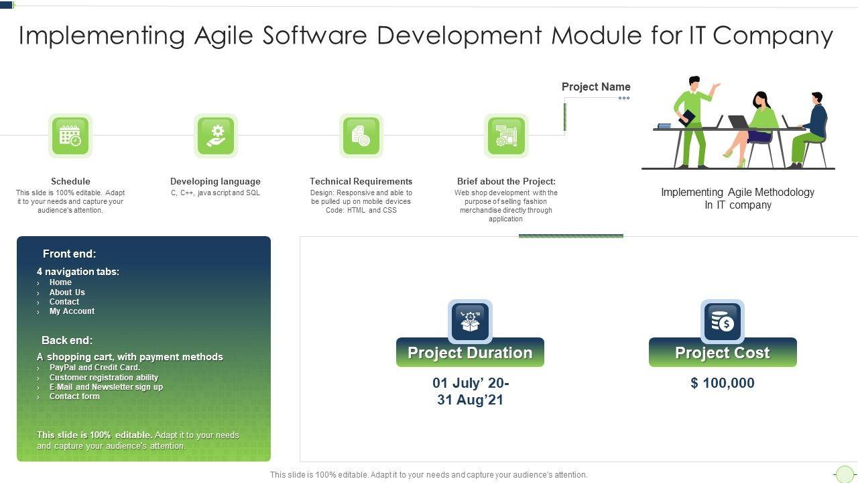The image size is (858, 483).
Task: Select the "Home" bullet item
Action: (x=60, y=282)
